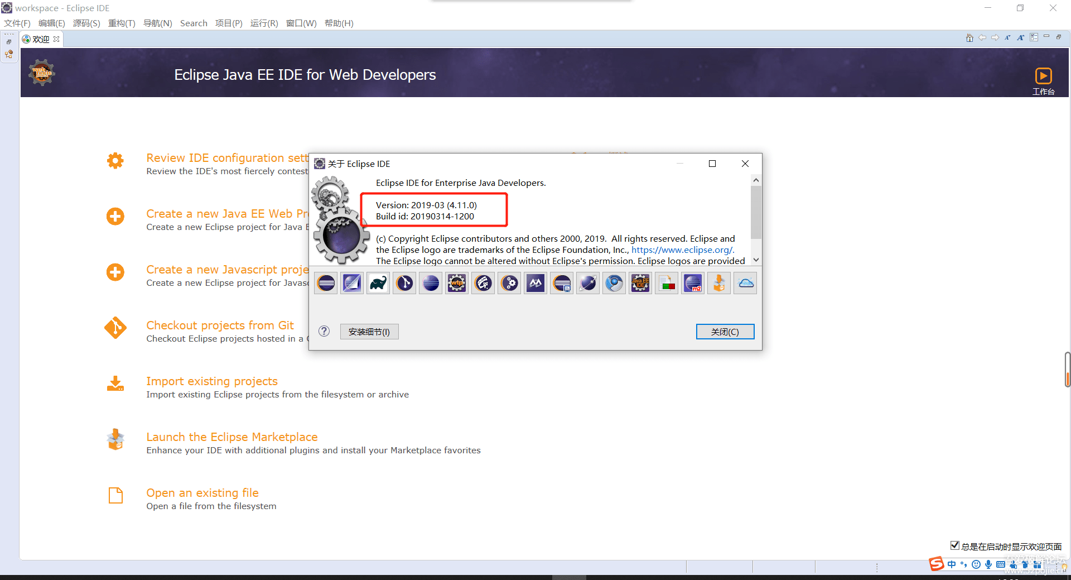Restore the welcome view pane

[x=1059, y=37]
